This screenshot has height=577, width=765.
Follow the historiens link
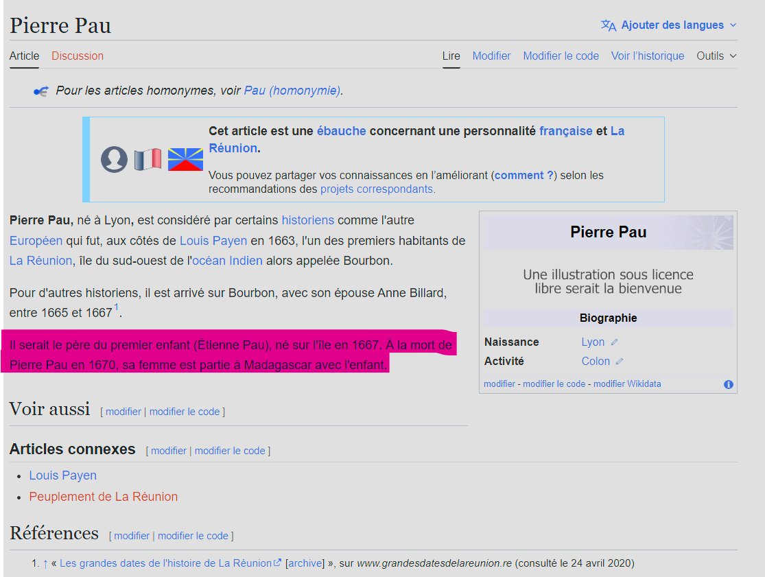308,220
